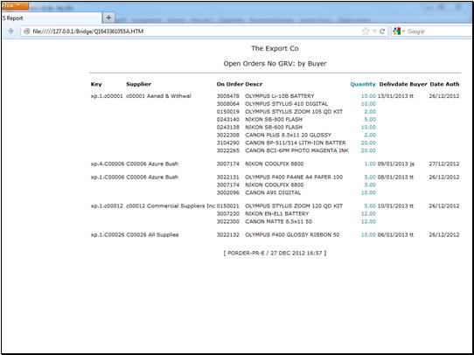
Task: Select OLYMPUS P400 PA4NE A4 PAPER 100
Action: pos(294,177)
